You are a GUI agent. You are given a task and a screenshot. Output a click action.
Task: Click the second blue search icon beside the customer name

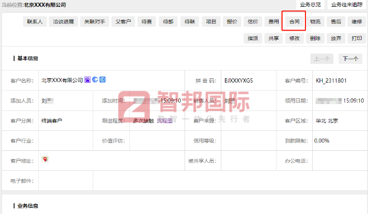tap(95, 79)
